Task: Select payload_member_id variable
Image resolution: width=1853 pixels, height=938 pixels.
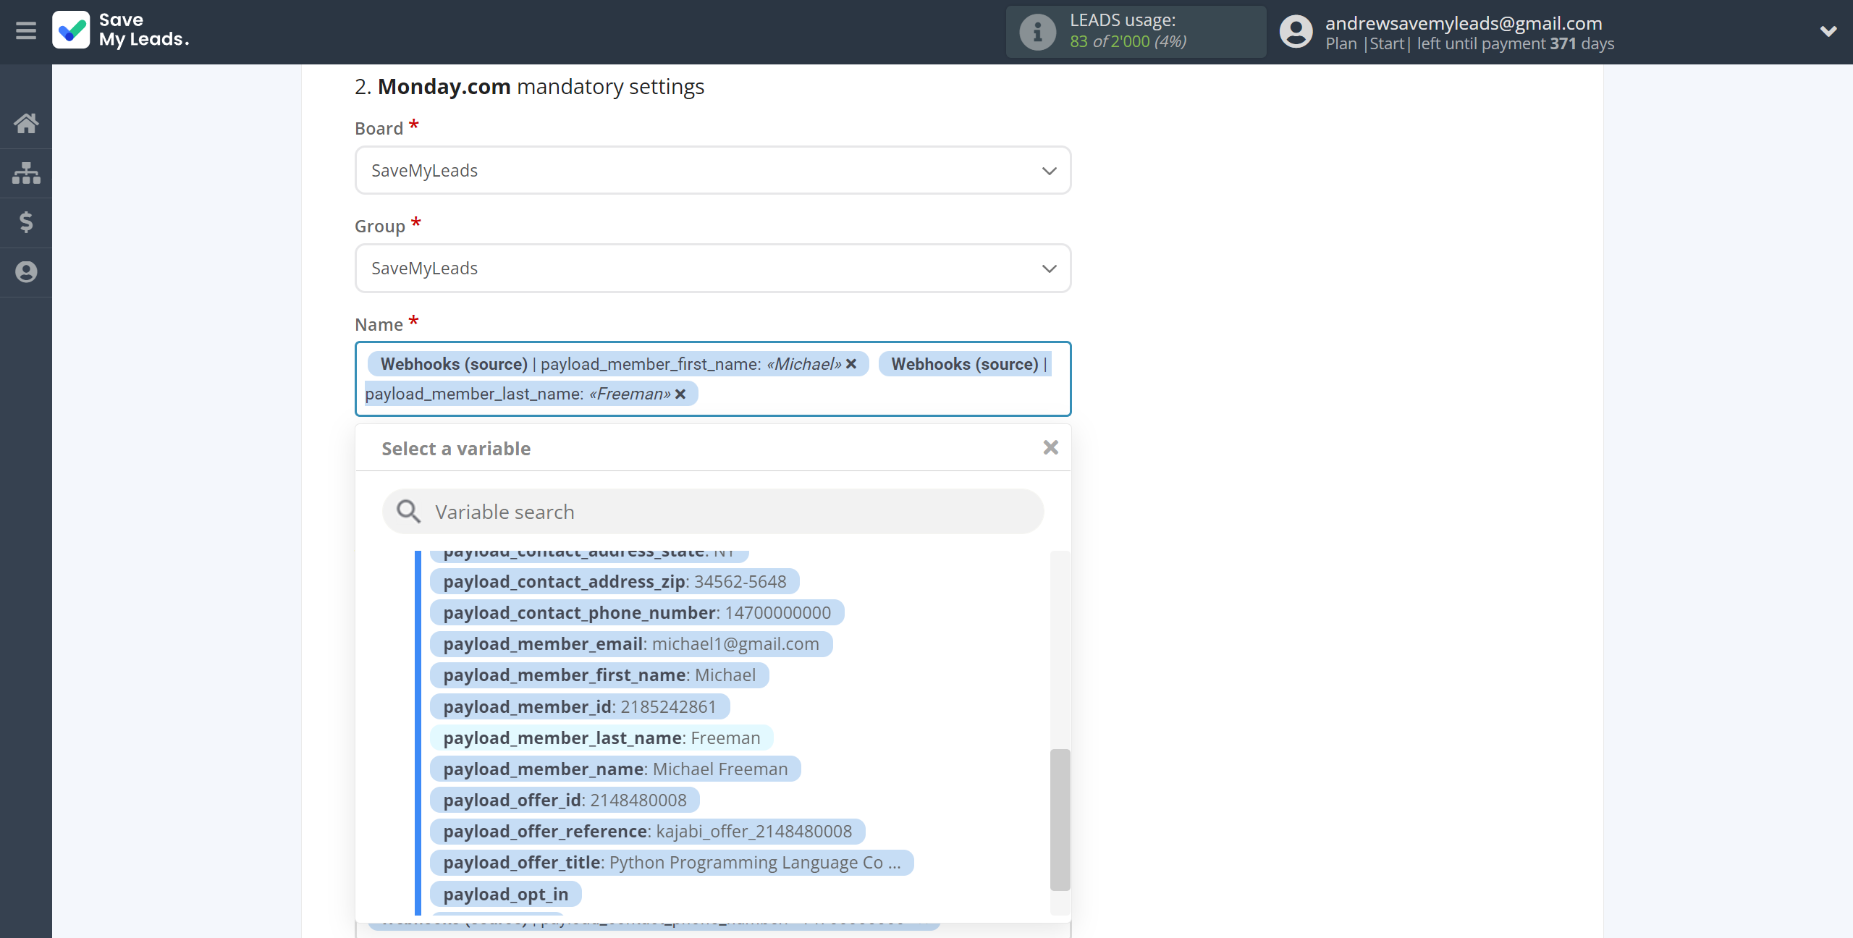Action: click(580, 707)
